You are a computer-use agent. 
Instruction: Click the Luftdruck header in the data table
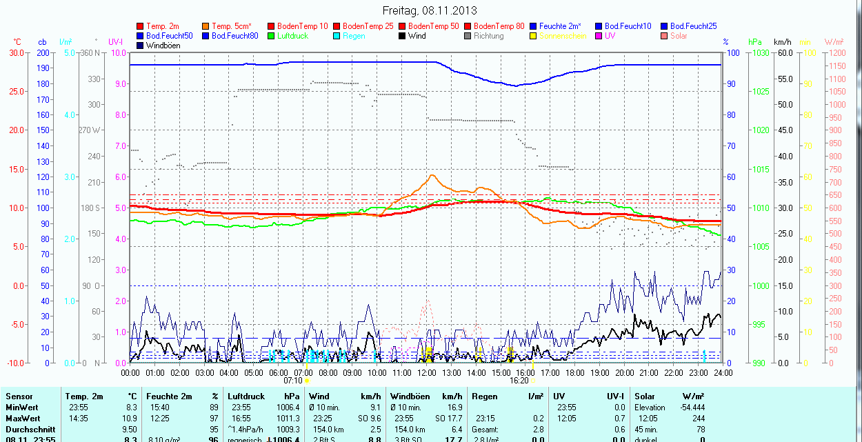(x=246, y=396)
